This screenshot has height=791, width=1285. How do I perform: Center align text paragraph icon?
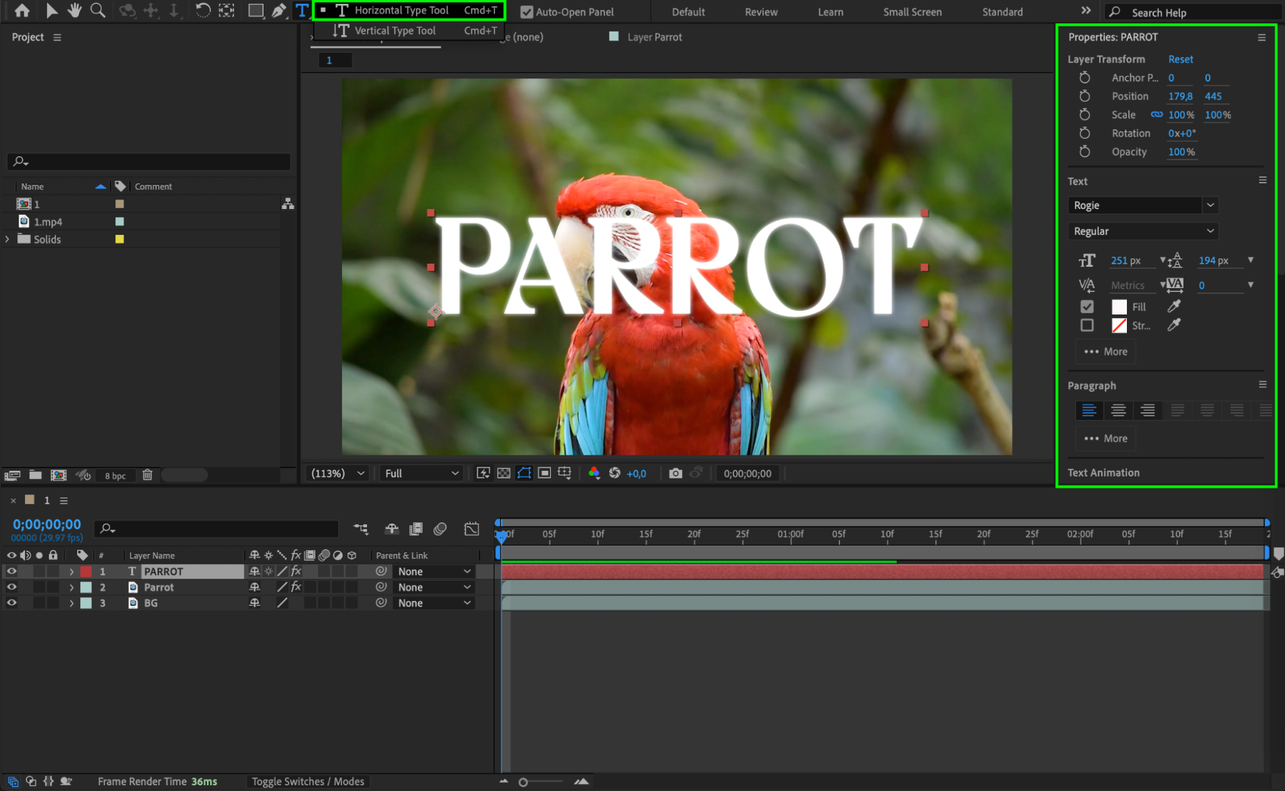(1119, 410)
